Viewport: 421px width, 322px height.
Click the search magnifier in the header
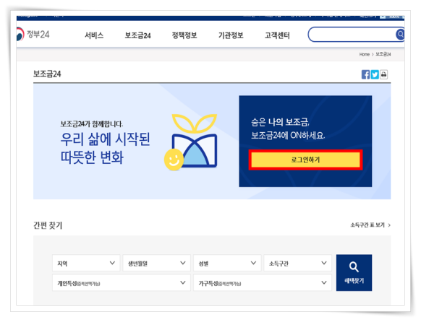pos(400,34)
